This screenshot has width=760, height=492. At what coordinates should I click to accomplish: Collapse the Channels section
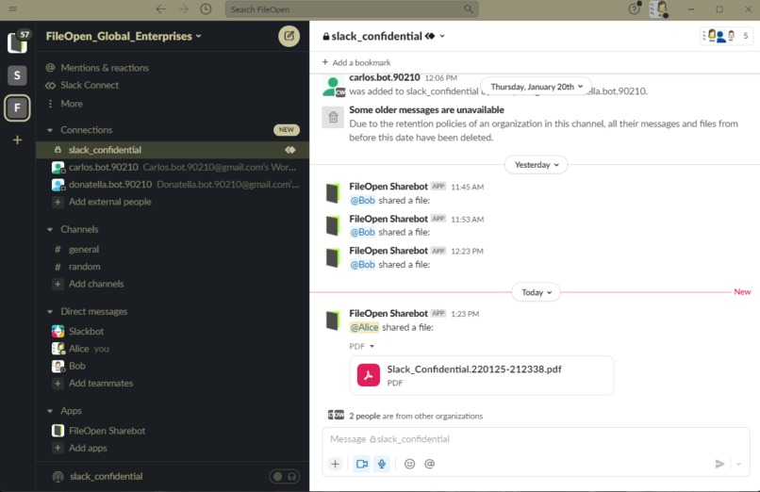[x=50, y=230]
